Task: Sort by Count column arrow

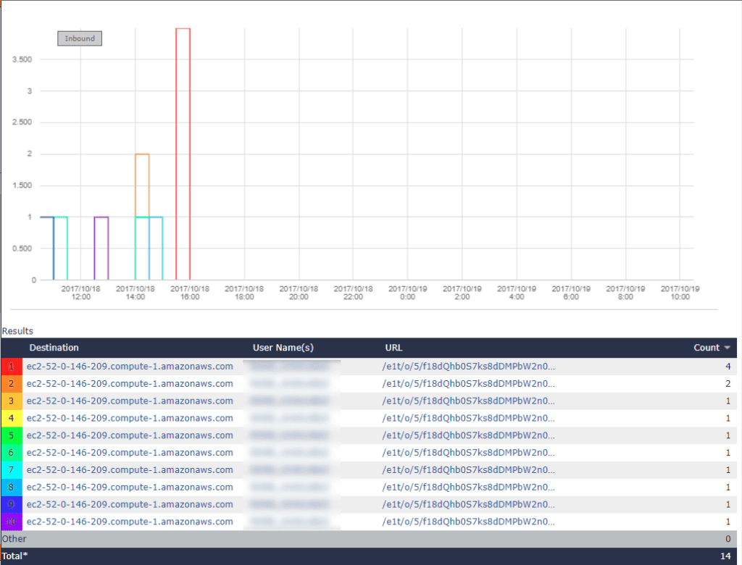Action: (727, 348)
